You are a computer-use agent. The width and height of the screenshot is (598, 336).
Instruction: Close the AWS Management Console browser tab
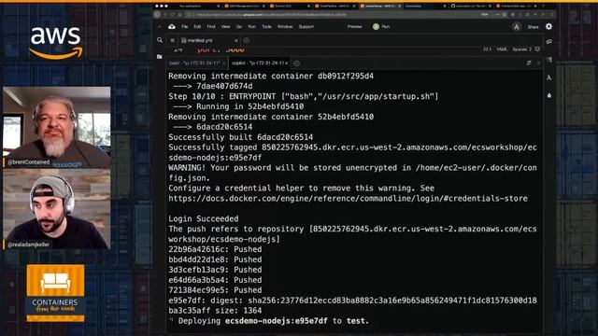(263, 7)
